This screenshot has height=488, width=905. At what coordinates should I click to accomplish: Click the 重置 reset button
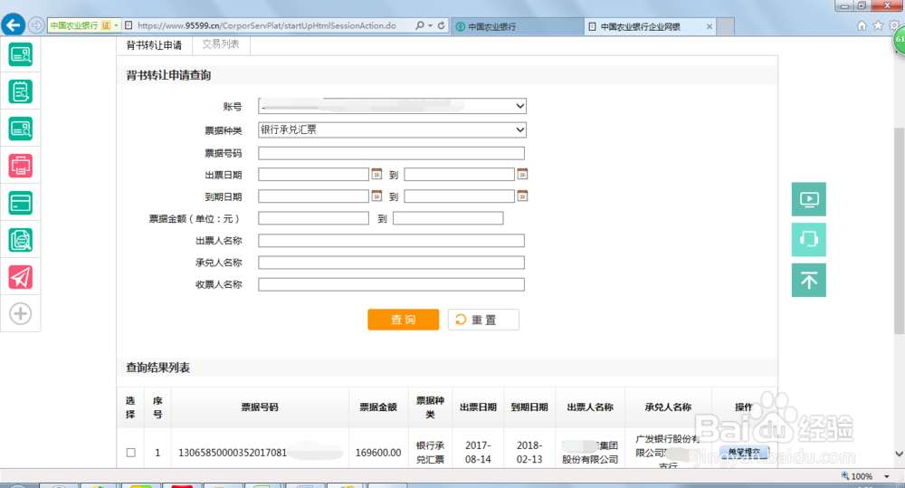483,320
